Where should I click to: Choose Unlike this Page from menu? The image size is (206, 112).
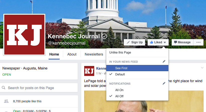click(x=120, y=53)
